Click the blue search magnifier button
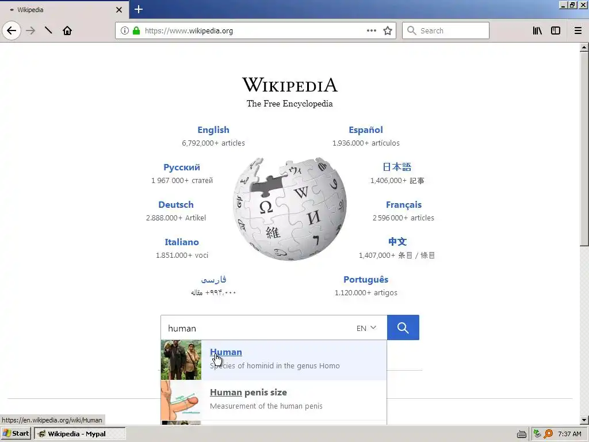Viewport: 589px width, 442px height. (403, 327)
